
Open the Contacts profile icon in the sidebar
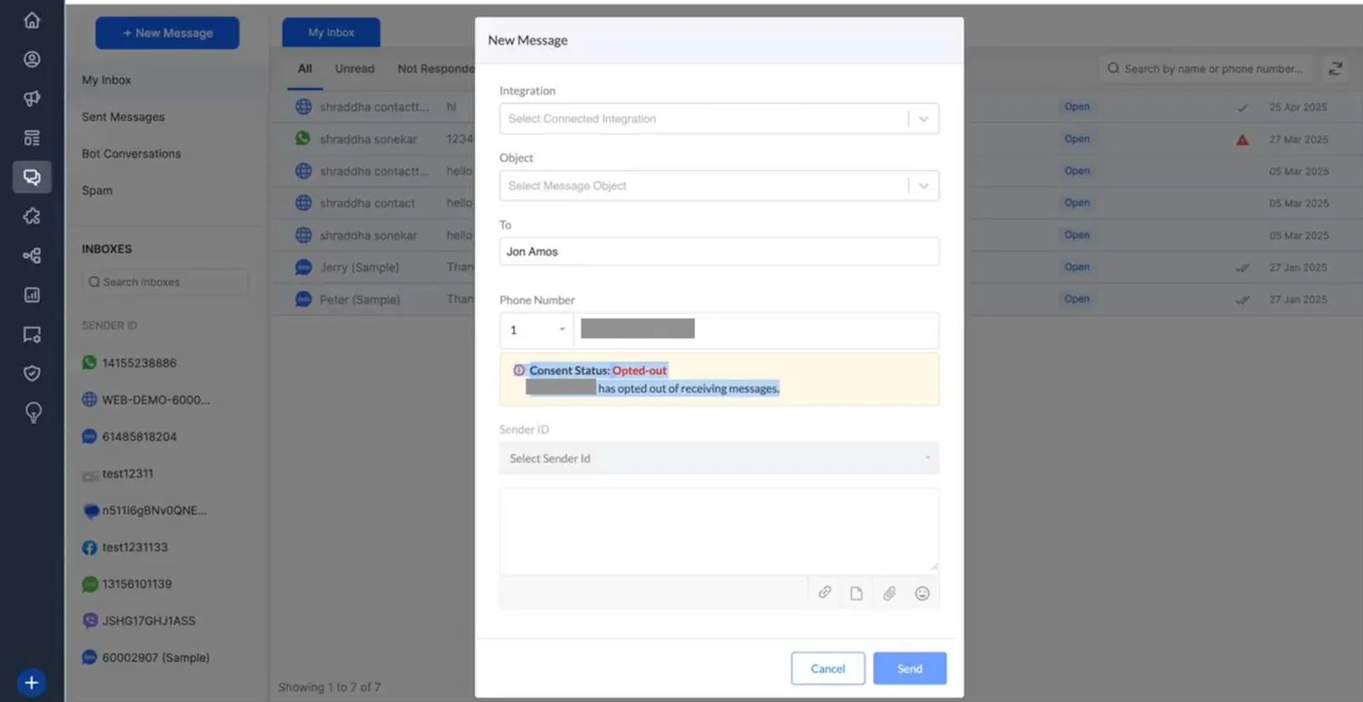click(32, 59)
